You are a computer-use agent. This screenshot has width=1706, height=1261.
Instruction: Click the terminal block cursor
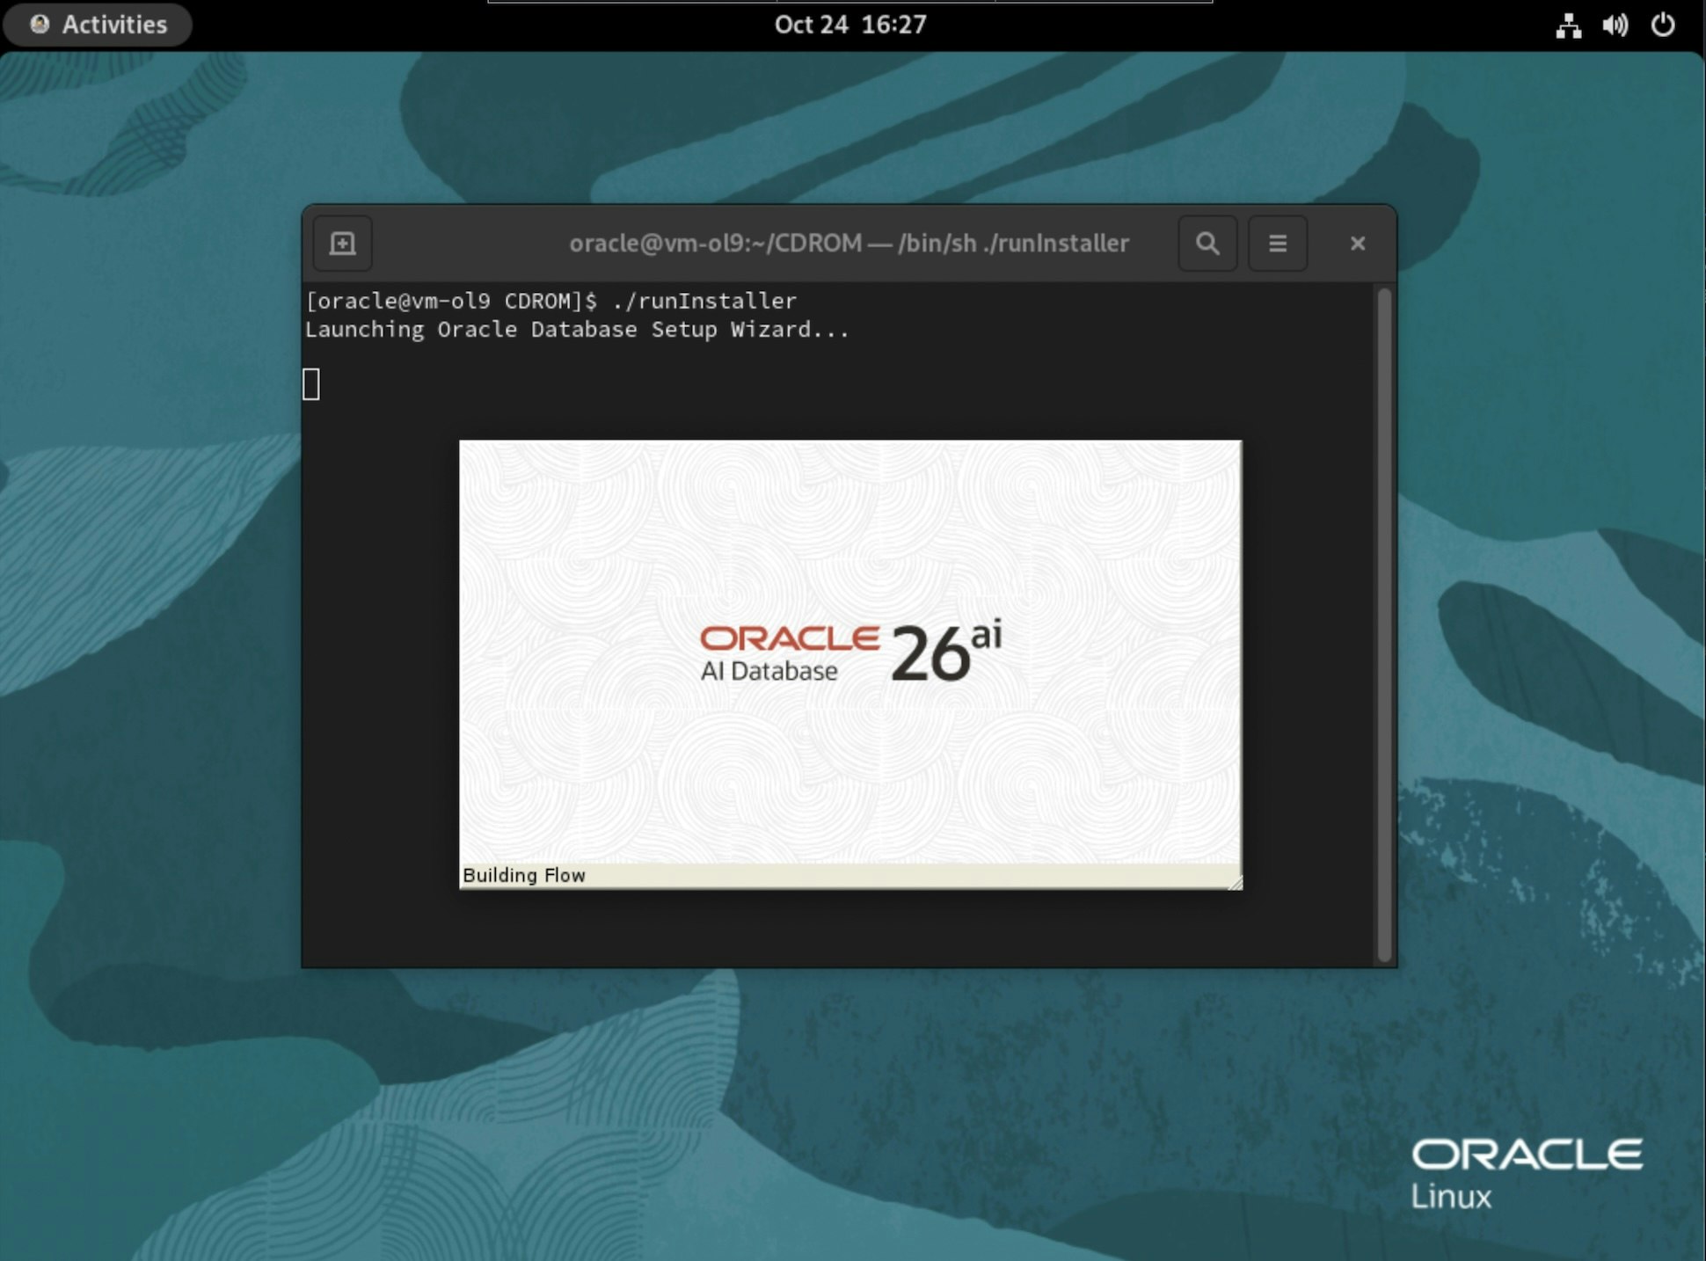(x=311, y=384)
